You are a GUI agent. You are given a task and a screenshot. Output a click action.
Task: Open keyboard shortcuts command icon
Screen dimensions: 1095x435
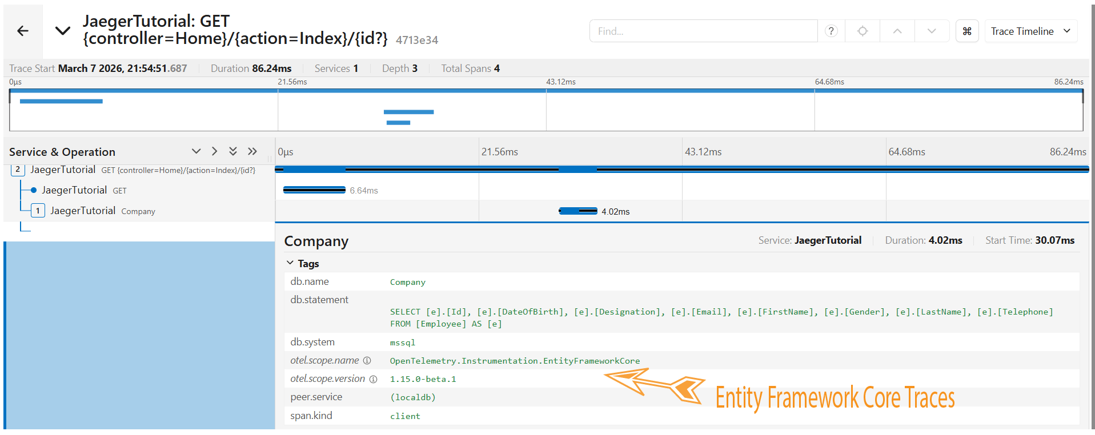[x=967, y=31]
